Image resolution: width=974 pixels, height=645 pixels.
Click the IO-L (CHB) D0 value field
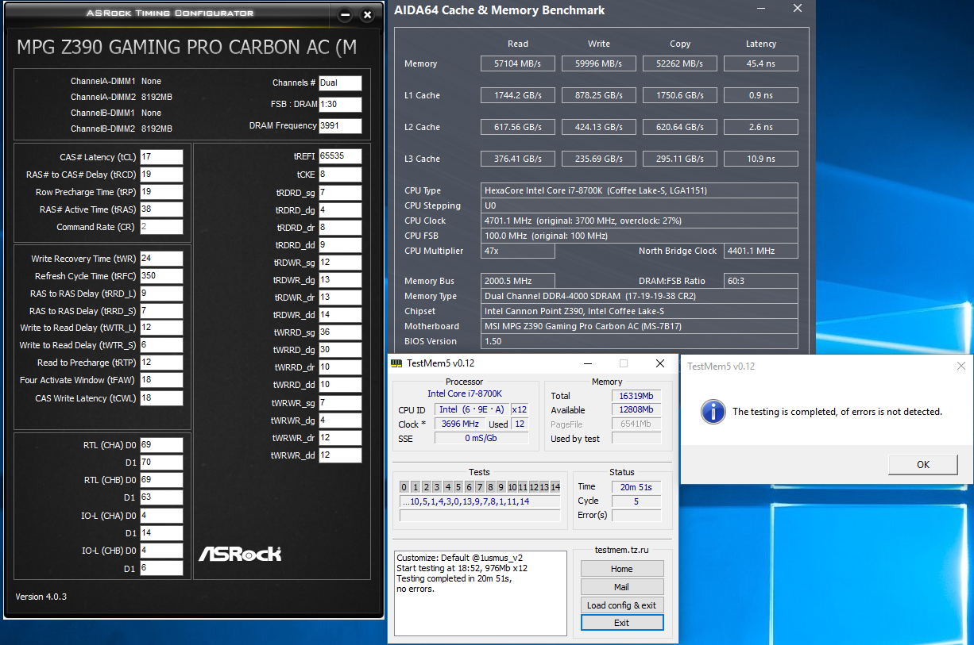click(x=161, y=551)
